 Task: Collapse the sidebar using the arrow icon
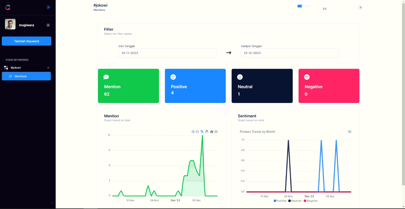click(x=49, y=7)
